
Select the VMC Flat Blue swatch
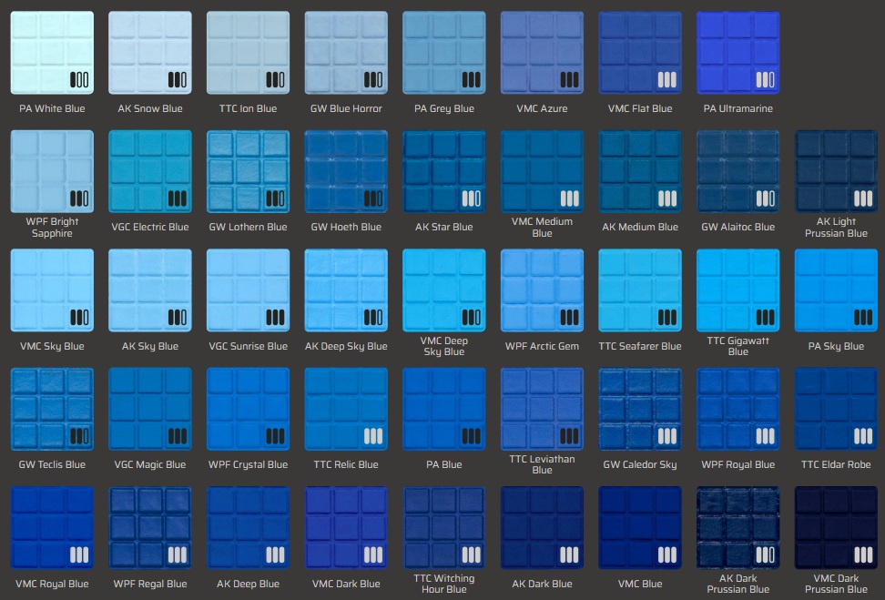640,53
